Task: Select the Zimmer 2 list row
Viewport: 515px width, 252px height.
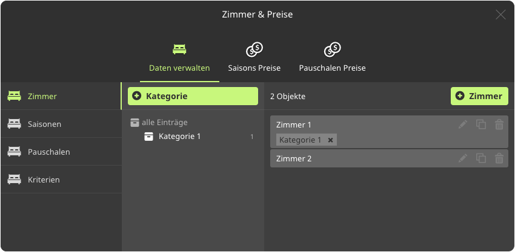Action: (364, 158)
